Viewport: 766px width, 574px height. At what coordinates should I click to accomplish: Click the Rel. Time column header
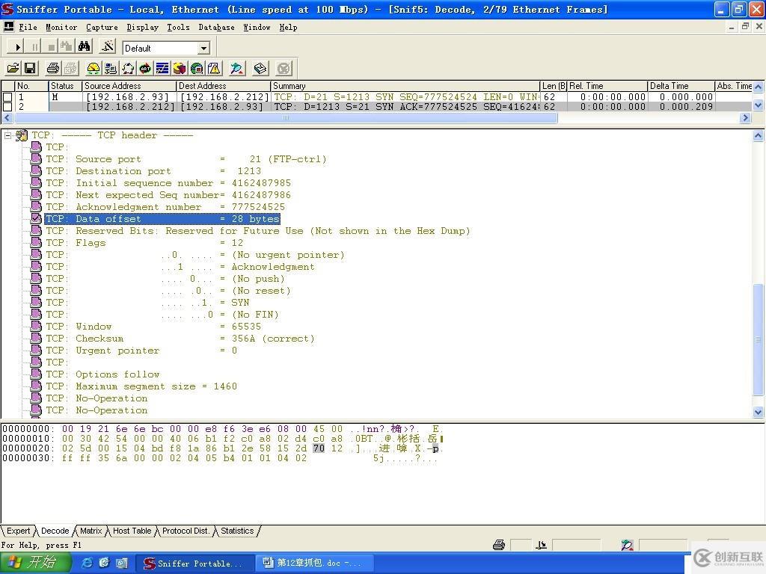(607, 86)
